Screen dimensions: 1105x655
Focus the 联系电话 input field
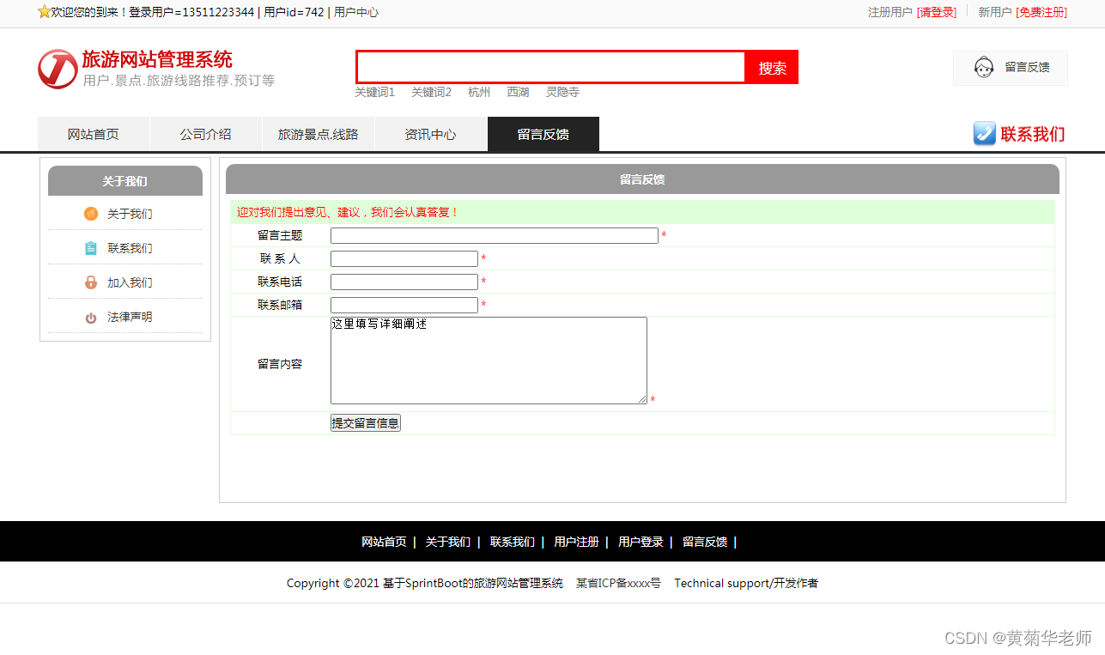tap(404, 282)
